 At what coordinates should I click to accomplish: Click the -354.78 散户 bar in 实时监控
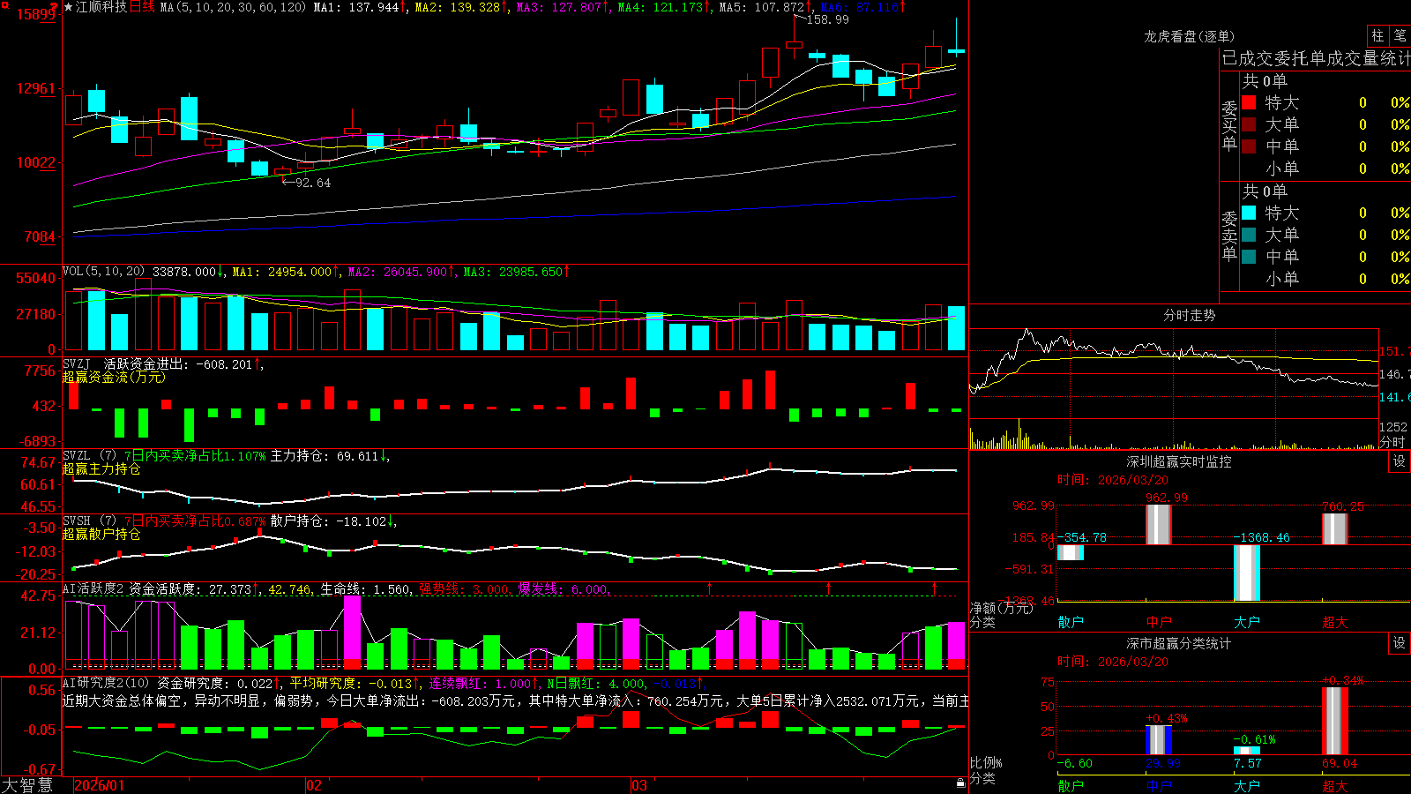[1071, 552]
